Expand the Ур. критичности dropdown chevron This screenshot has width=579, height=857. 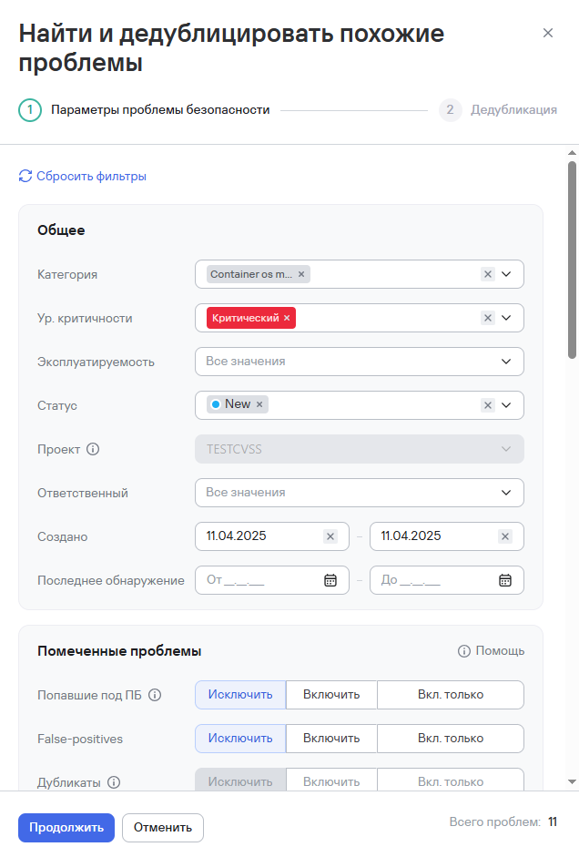click(x=506, y=318)
